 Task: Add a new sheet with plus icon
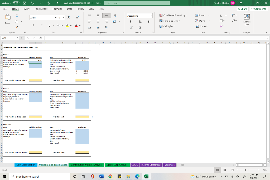pos(182,165)
